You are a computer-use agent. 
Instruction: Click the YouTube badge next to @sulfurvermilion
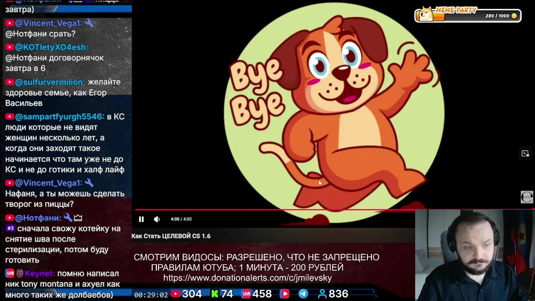(10, 82)
